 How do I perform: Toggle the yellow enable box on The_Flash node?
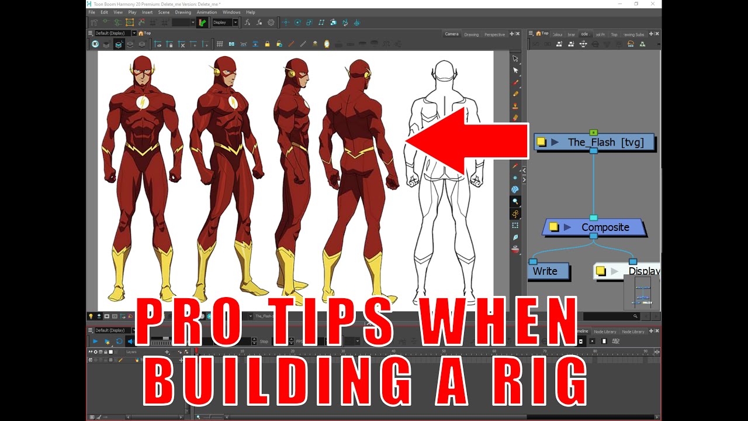pyautogui.click(x=541, y=142)
